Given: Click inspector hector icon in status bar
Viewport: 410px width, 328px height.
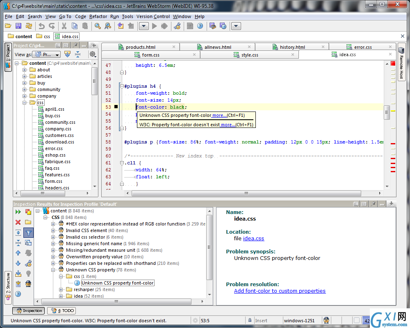Looking at the screenshot, I should click(x=326, y=320).
